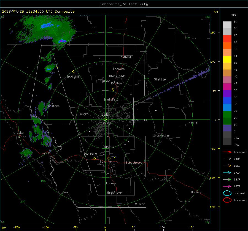This screenshot has height=231, width=248.
Task: Click the red forecast arrow in legend
Action: 227,152
